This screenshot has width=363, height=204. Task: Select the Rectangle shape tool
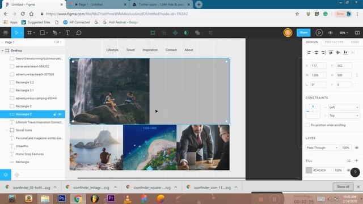tap(42, 33)
